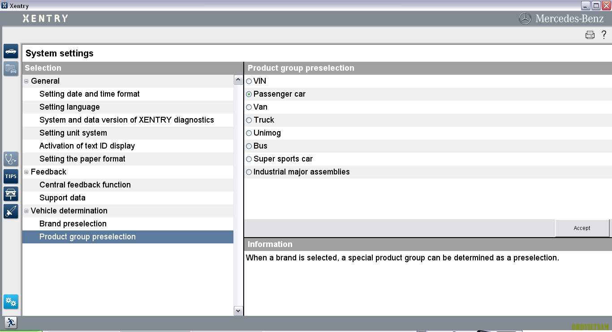
Task: Open Central feedback function
Action: (x=128, y=185)
